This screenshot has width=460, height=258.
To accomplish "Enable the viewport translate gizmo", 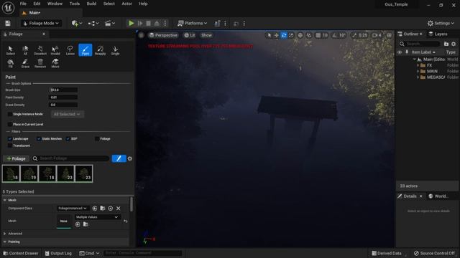I will 276,35.
